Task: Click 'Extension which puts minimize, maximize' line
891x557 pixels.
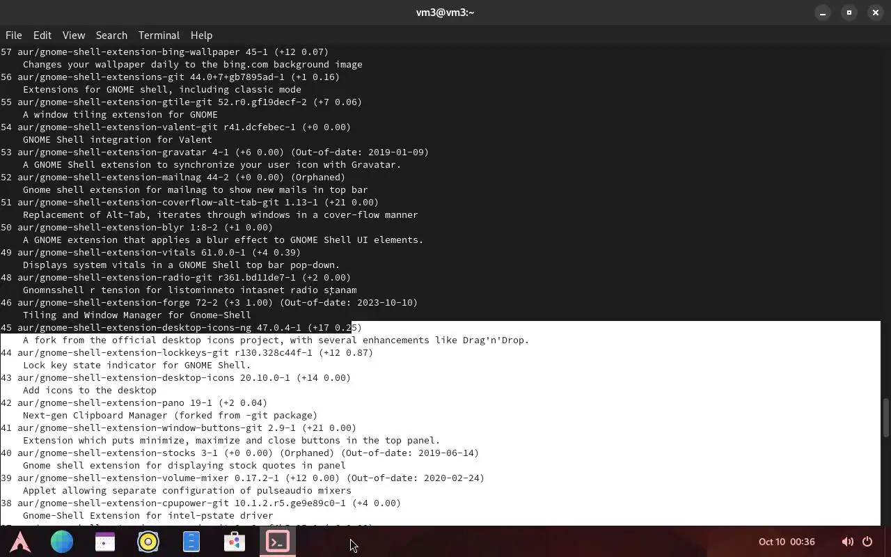Action: (x=232, y=441)
